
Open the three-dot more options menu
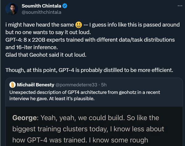pyautogui.click(x=180, y=6)
